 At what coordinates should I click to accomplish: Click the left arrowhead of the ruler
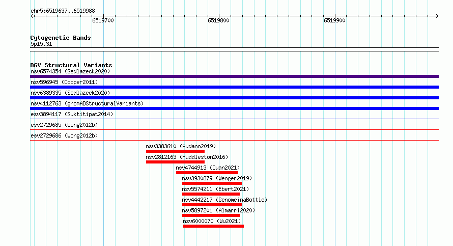[x=32, y=16]
